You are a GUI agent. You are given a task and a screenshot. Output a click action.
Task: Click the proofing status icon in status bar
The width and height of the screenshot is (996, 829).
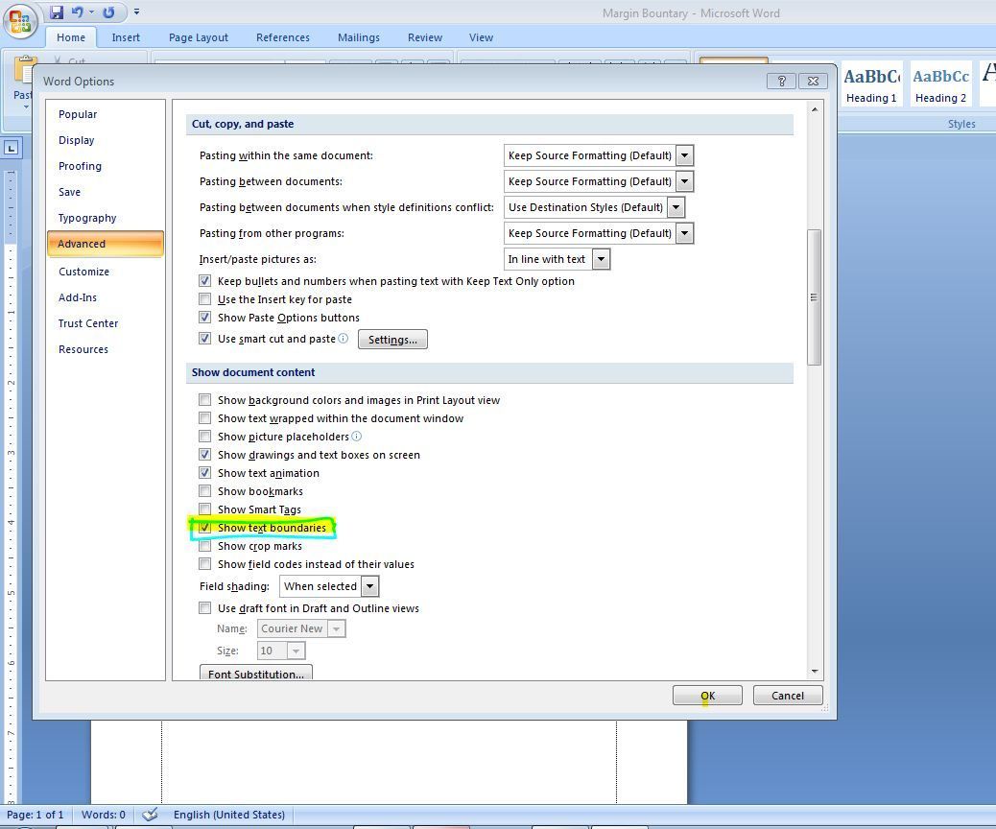tap(150, 814)
